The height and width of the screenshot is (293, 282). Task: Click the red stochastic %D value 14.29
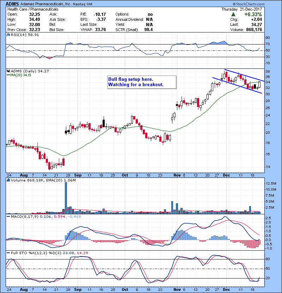click(x=82, y=253)
